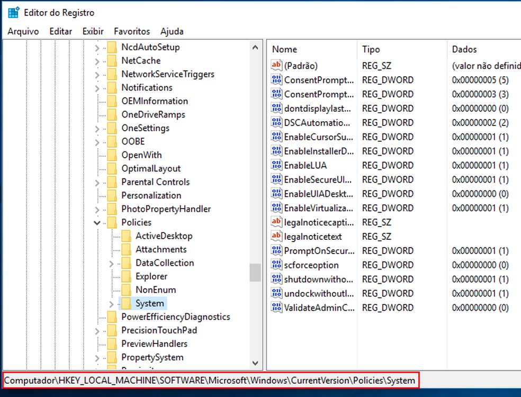This screenshot has width=521, height=397.
Task: Click the tree vertical scrollbar thumb
Action: click(255, 273)
